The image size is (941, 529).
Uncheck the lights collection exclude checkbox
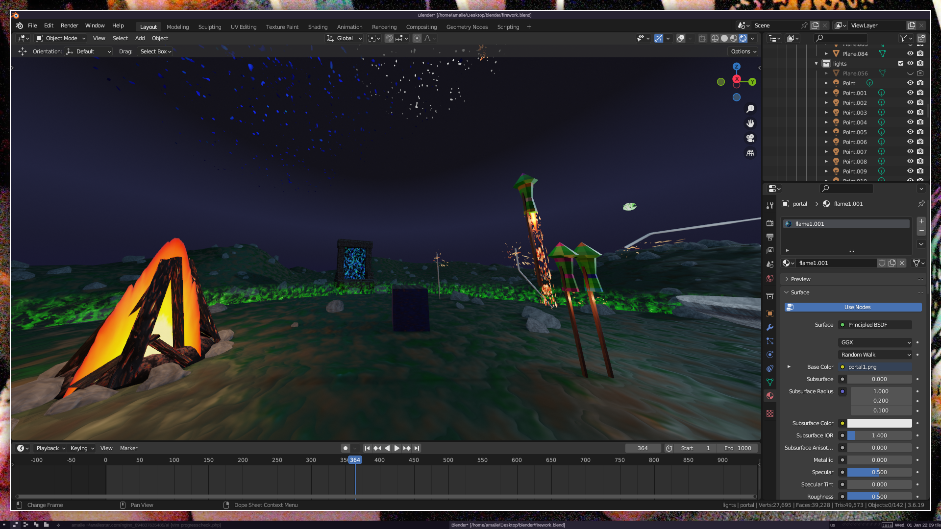pyautogui.click(x=901, y=63)
